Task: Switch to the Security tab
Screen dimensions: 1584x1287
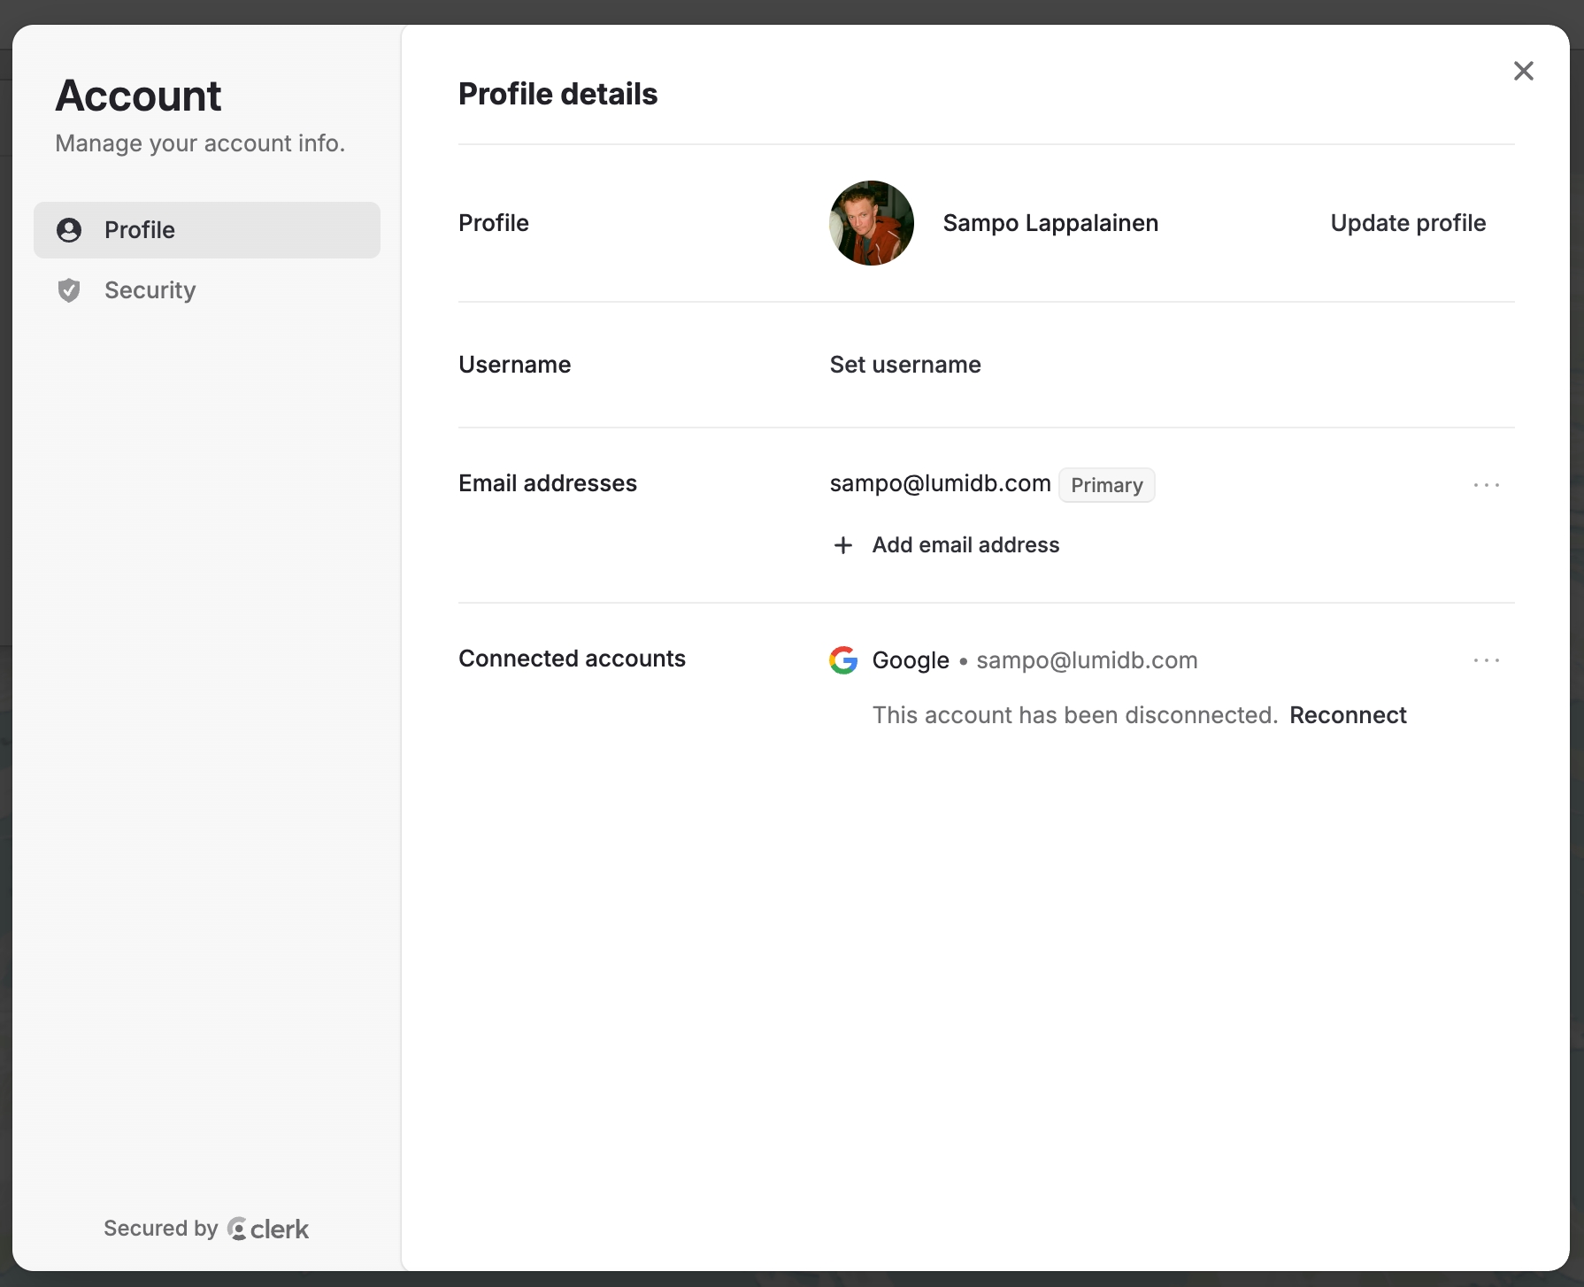Action: (x=150, y=290)
